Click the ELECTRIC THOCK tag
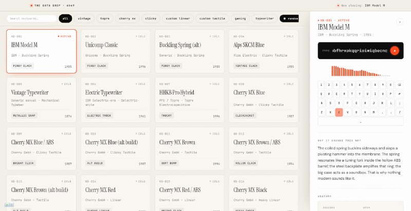The width and height of the screenshot is (411, 211). pyautogui.click(x=99, y=116)
